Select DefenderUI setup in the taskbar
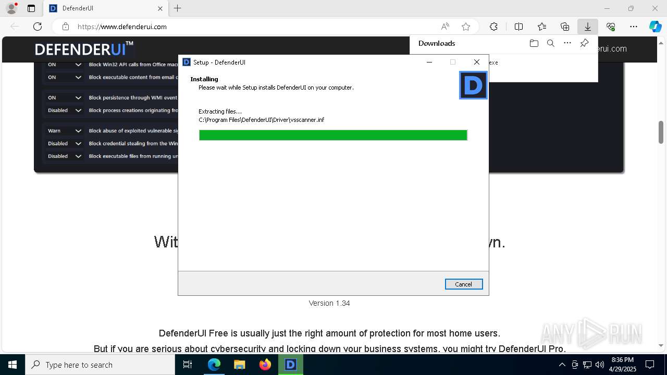 291,365
